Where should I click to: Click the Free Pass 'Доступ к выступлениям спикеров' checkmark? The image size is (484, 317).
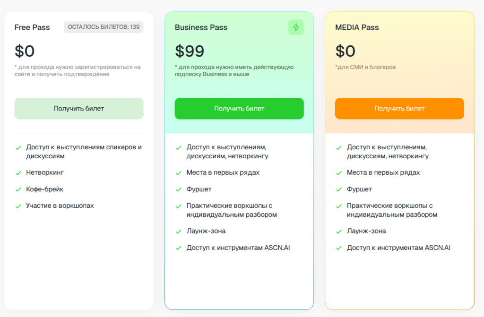coord(18,147)
